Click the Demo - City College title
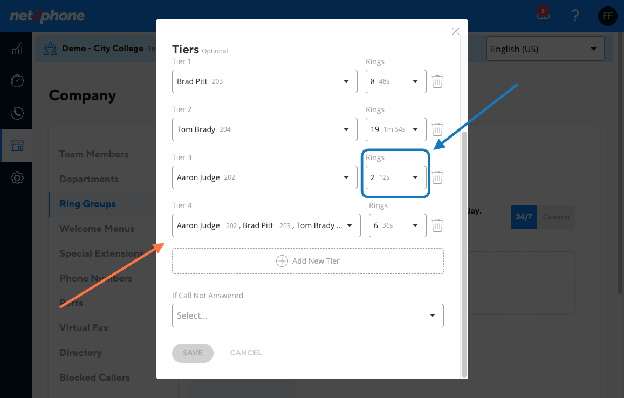The width and height of the screenshot is (624, 398). point(102,49)
